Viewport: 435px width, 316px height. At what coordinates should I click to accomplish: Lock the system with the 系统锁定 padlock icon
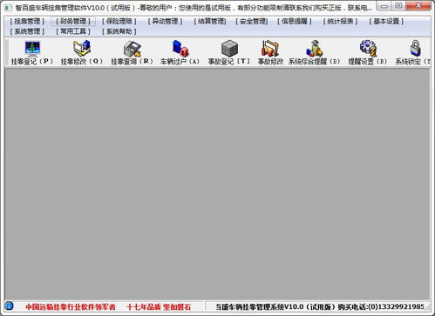[x=416, y=48]
